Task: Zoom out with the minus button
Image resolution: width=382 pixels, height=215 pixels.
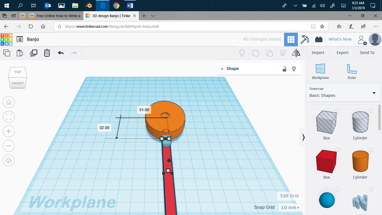Action: click(x=9, y=146)
